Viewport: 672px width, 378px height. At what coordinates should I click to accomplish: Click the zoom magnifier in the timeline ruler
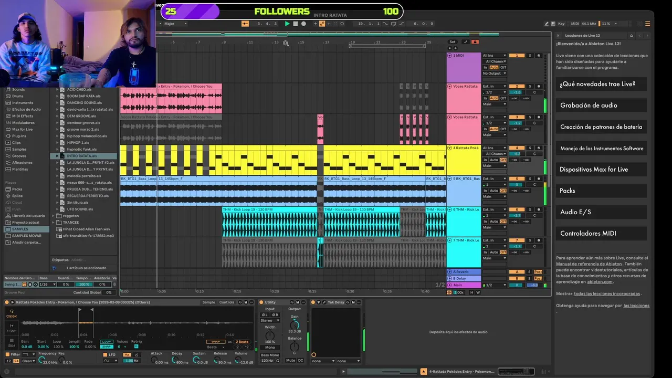click(286, 43)
